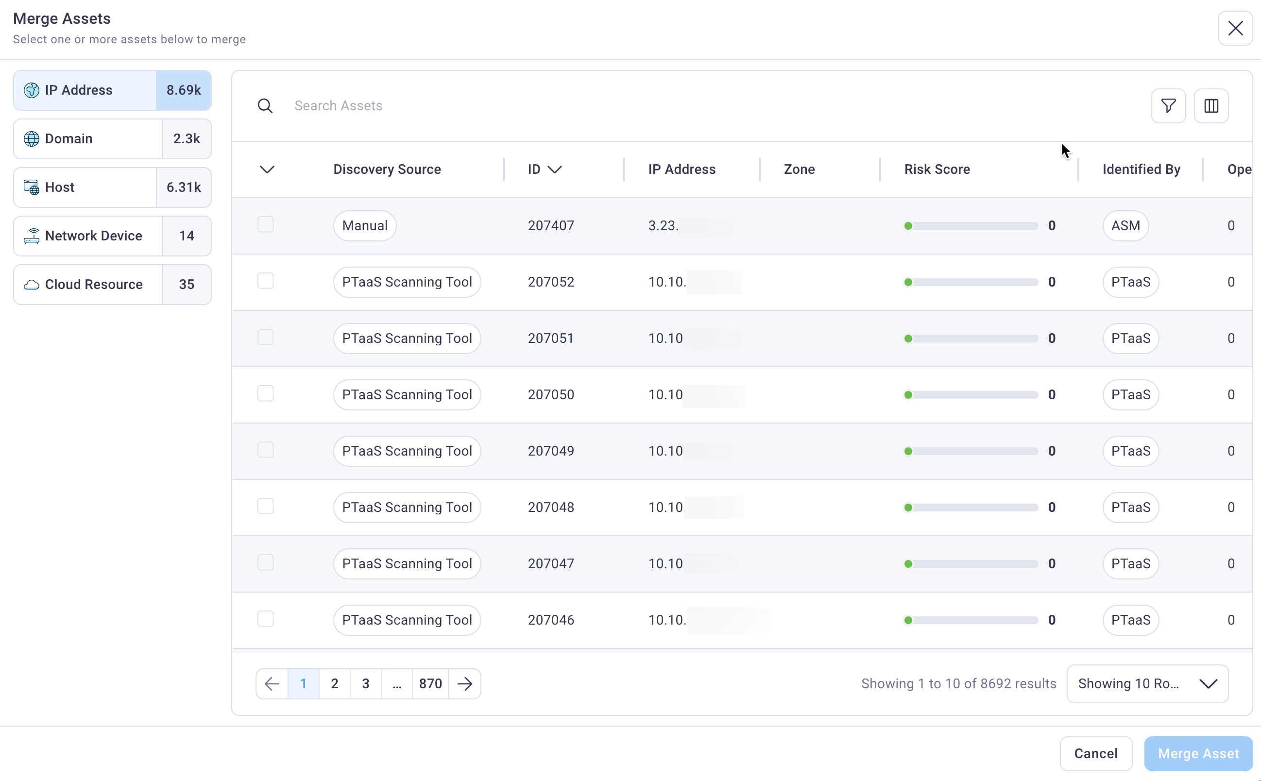Click the Risk Score column header

937,170
